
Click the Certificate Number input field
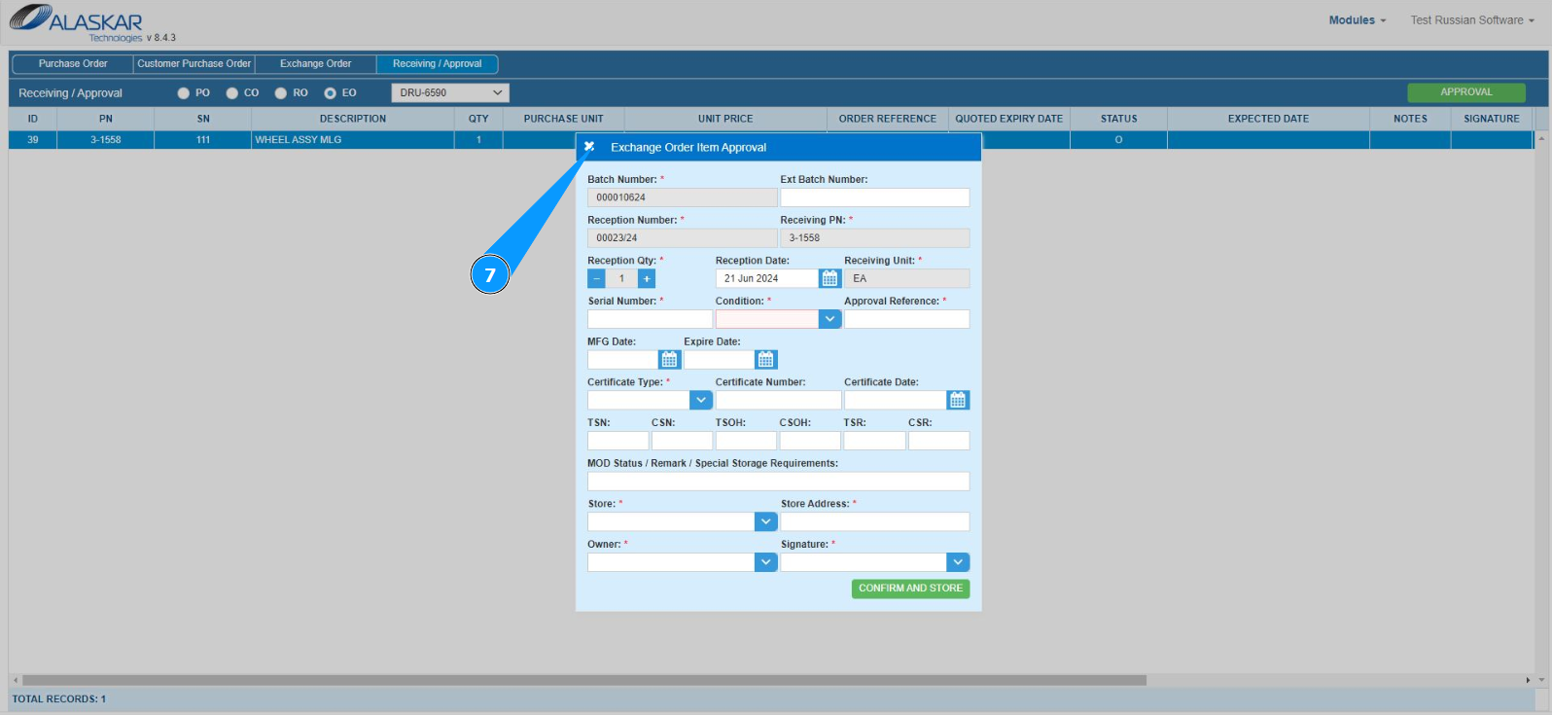click(x=778, y=400)
